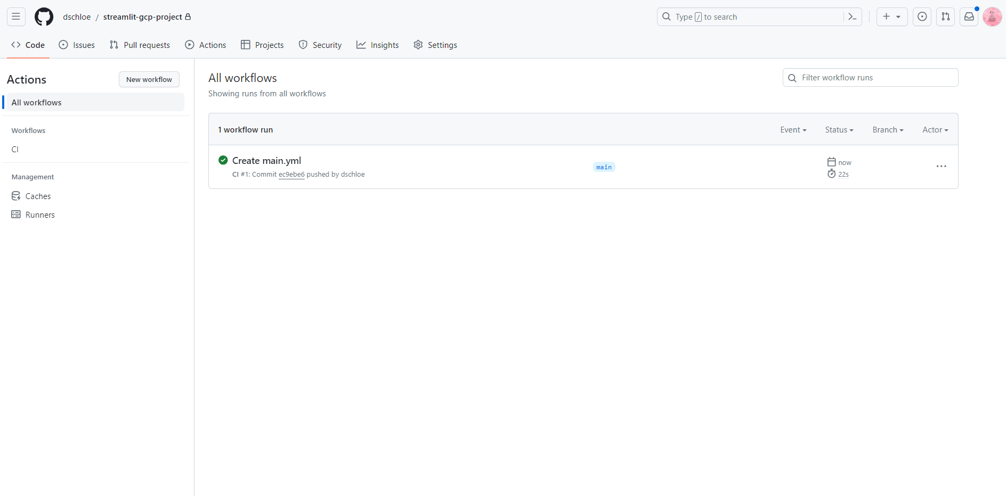Click the Security tab shield icon

pos(303,45)
